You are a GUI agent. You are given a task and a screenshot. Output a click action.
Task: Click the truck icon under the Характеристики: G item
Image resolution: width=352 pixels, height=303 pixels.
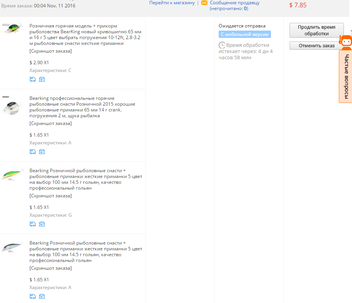[x=33, y=224]
